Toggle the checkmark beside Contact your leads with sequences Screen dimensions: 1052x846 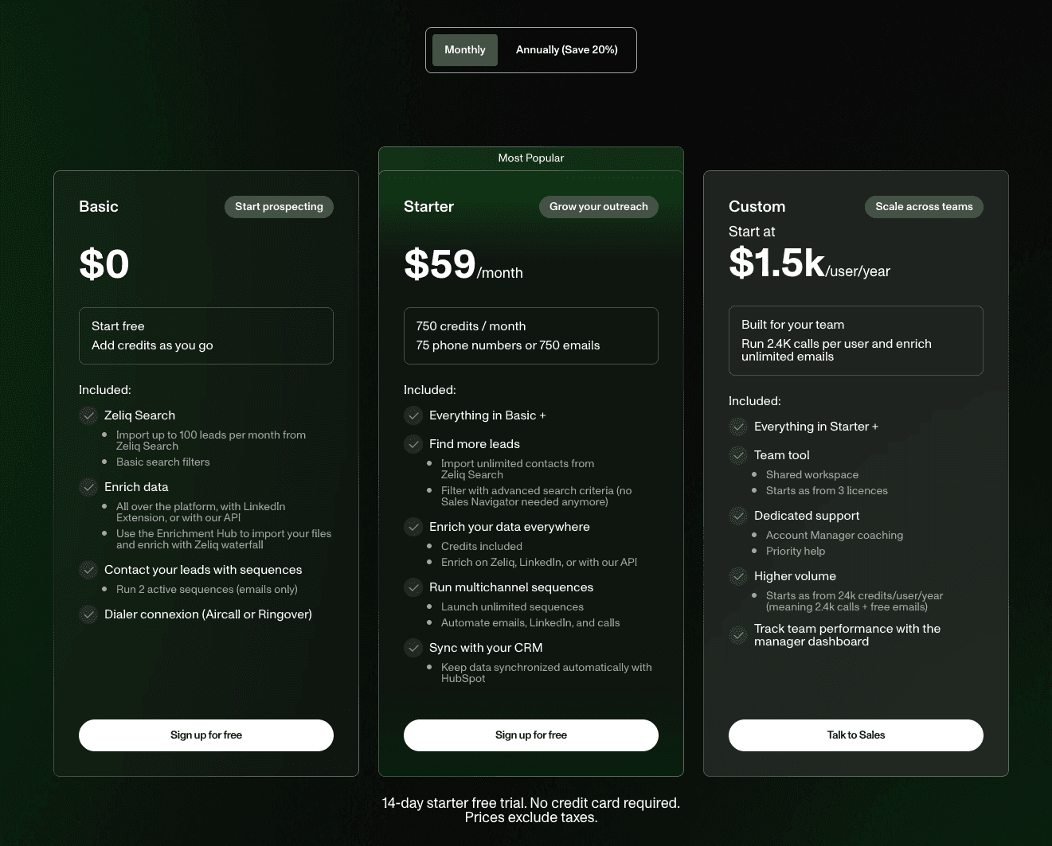click(88, 570)
